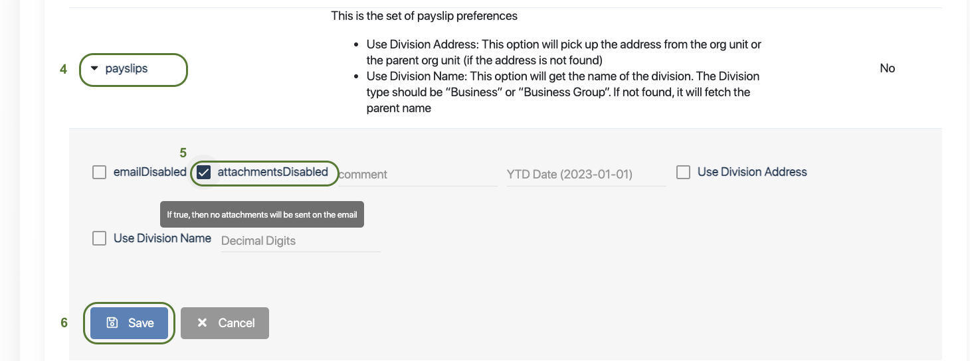Focus the comment text field

pos(417,175)
